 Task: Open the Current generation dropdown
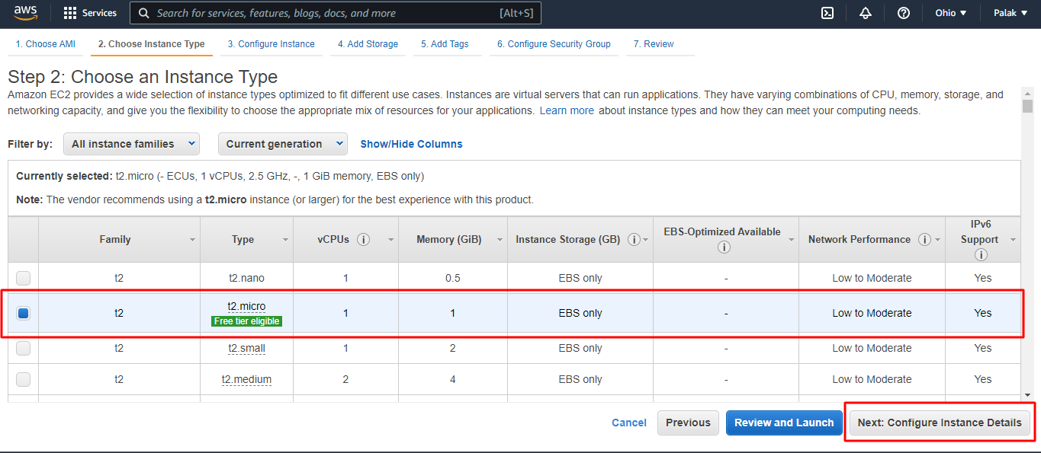pos(282,144)
